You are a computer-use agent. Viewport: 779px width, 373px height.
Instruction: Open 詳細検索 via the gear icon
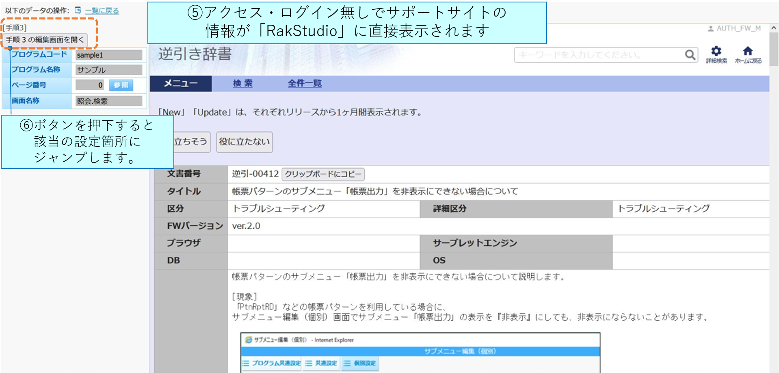pos(716,51)
